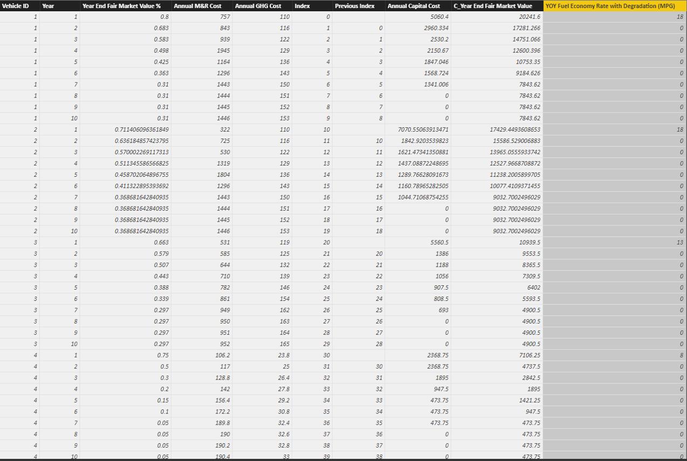This screenshot has height=461, width=687.
Task: Select the GHG cost cell 23.8
Action: (x=262, y=355)
